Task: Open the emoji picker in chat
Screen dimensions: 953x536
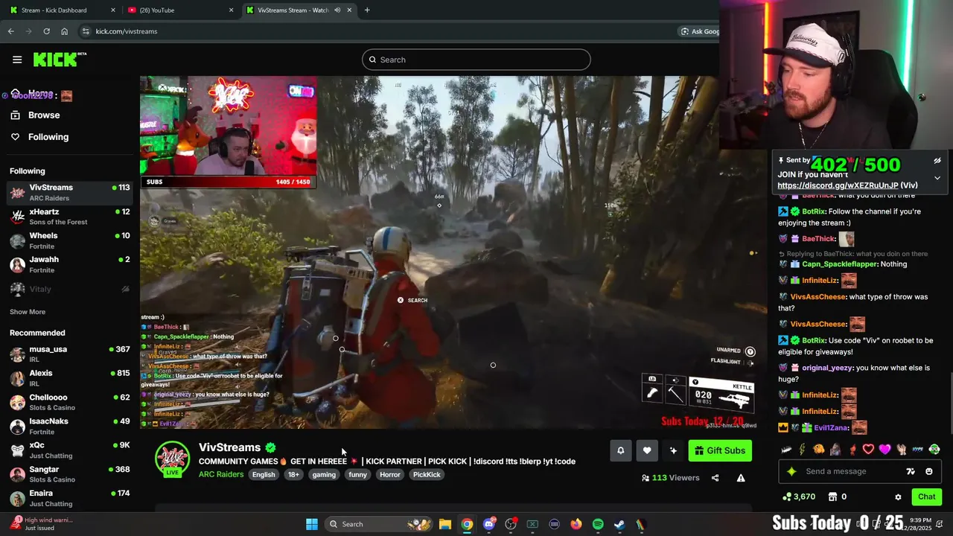Action: click(928, 471)
